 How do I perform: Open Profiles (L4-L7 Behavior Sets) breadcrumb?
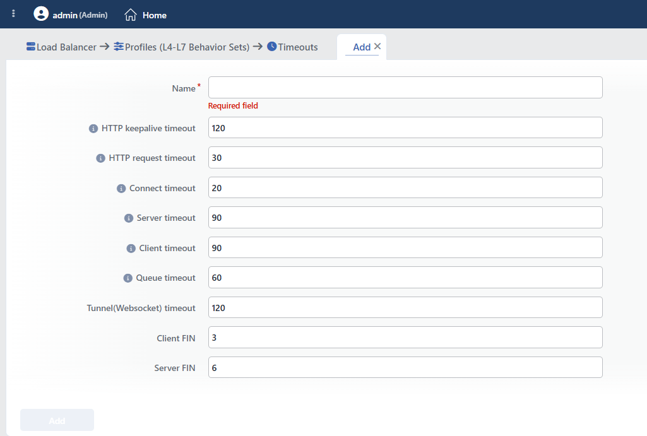coord(187,47)
